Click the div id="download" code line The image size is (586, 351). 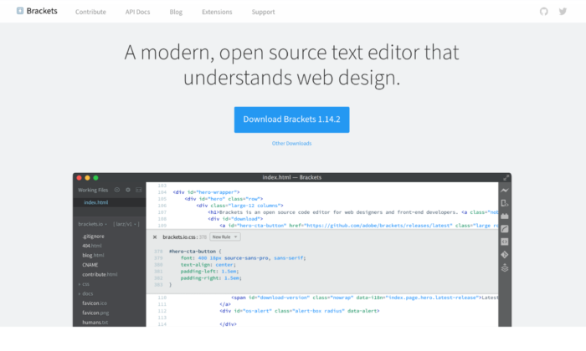click(235, 219)
